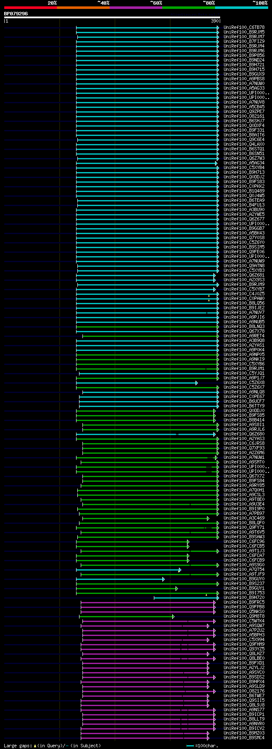
Task: Select the UniRef100_Q4LAX0 label
Action: [244, 144]
